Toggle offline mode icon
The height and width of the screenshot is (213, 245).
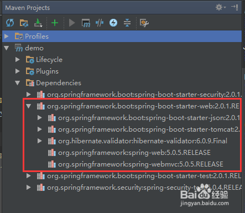pyautogui.click(x=100, y=23)
